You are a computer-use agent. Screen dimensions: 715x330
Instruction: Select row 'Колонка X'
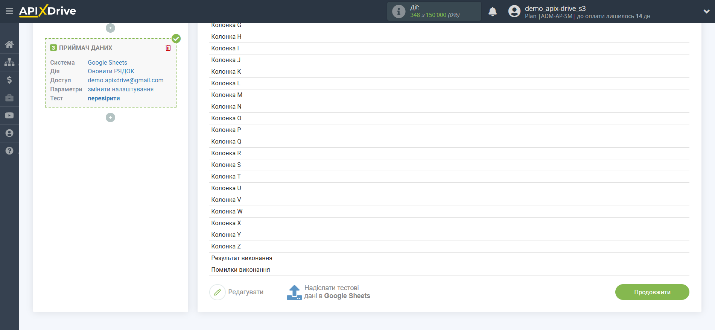(449, 223)
